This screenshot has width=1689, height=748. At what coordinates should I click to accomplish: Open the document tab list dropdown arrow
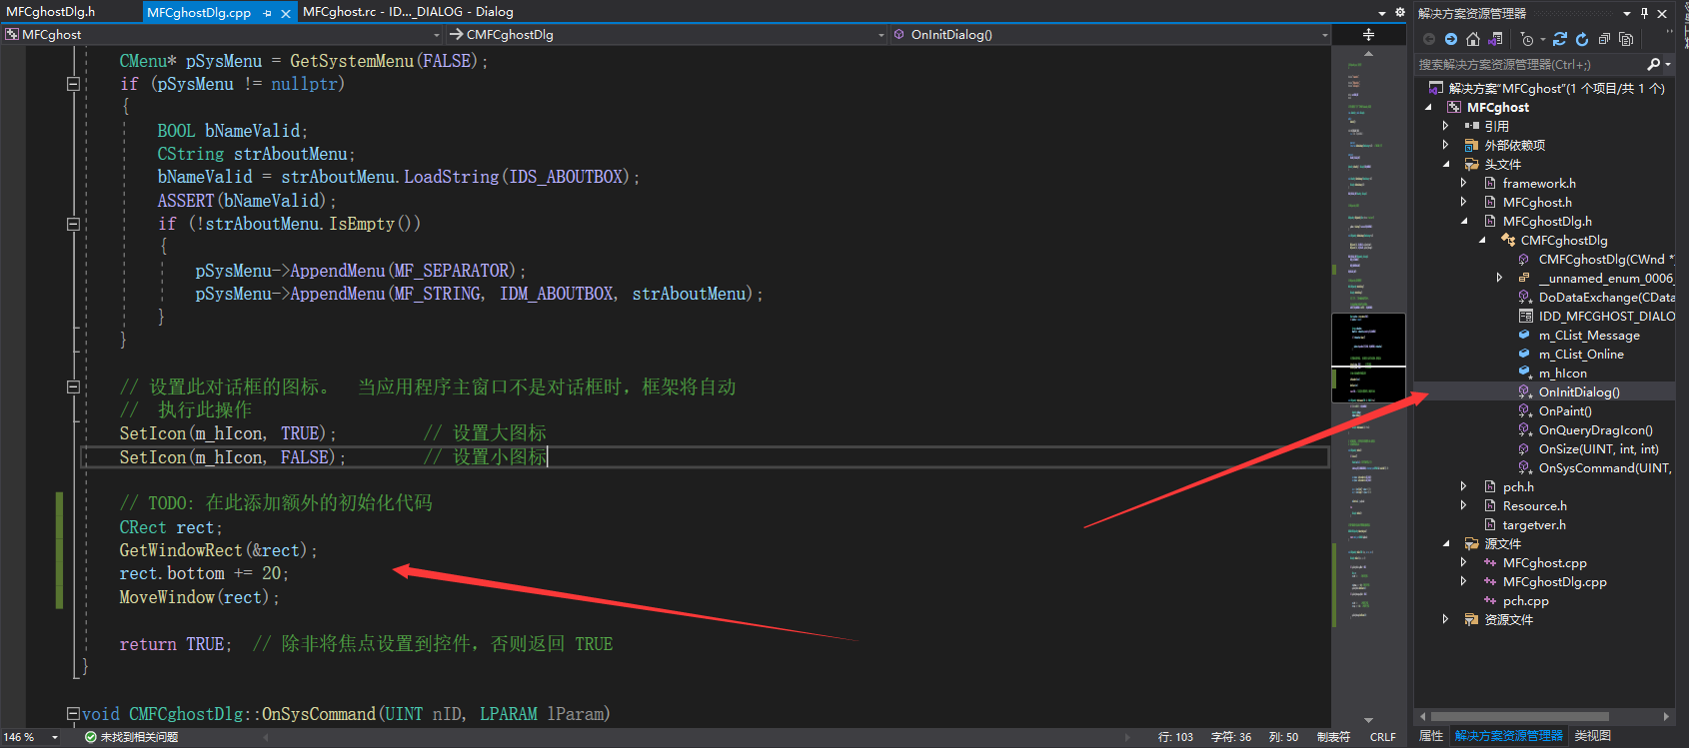click(x=1382, y=13)
